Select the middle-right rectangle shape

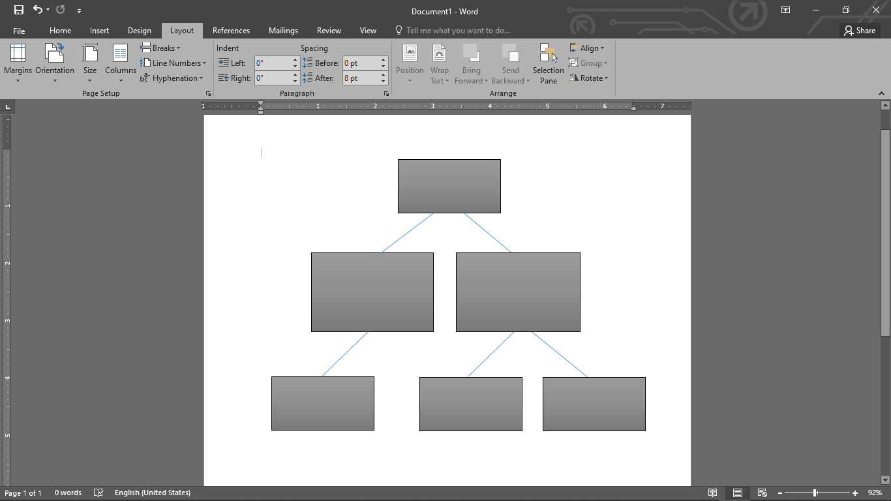tap(518, 292)
